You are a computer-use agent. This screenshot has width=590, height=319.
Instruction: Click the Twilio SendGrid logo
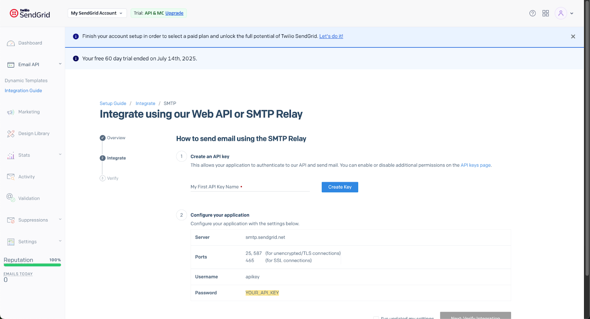pyautogui.click(x=30, y=13)
